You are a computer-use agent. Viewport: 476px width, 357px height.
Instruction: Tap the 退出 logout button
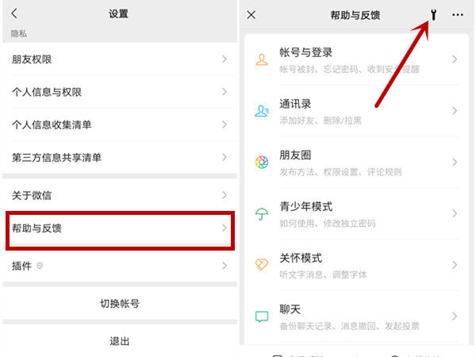pos(119,341)
